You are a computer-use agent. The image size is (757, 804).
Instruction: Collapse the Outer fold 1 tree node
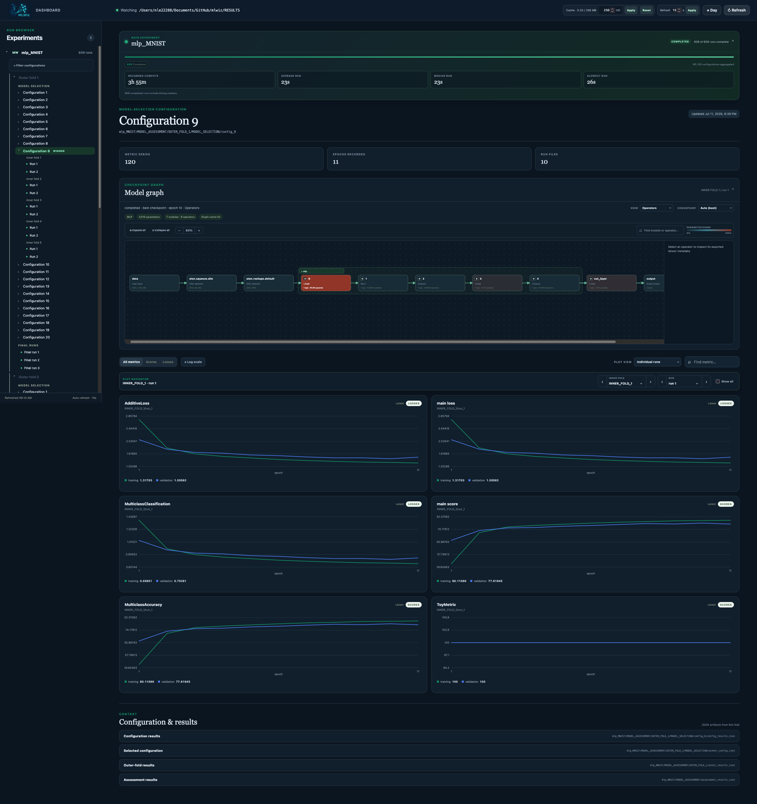15,77
